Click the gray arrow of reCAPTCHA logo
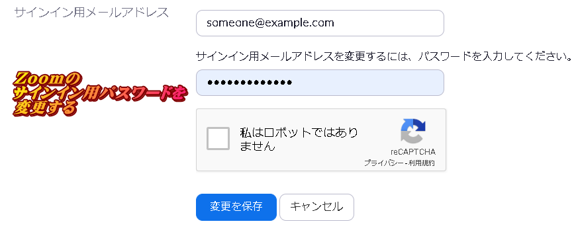576x240 pixels. (x=410, y=138)
